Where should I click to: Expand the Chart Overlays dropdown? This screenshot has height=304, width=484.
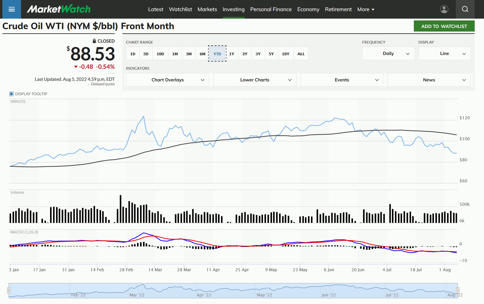[168, 80]
